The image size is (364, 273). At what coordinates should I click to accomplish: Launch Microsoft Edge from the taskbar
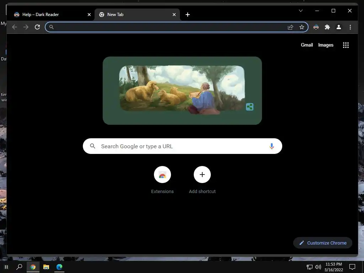click(59, 267)
